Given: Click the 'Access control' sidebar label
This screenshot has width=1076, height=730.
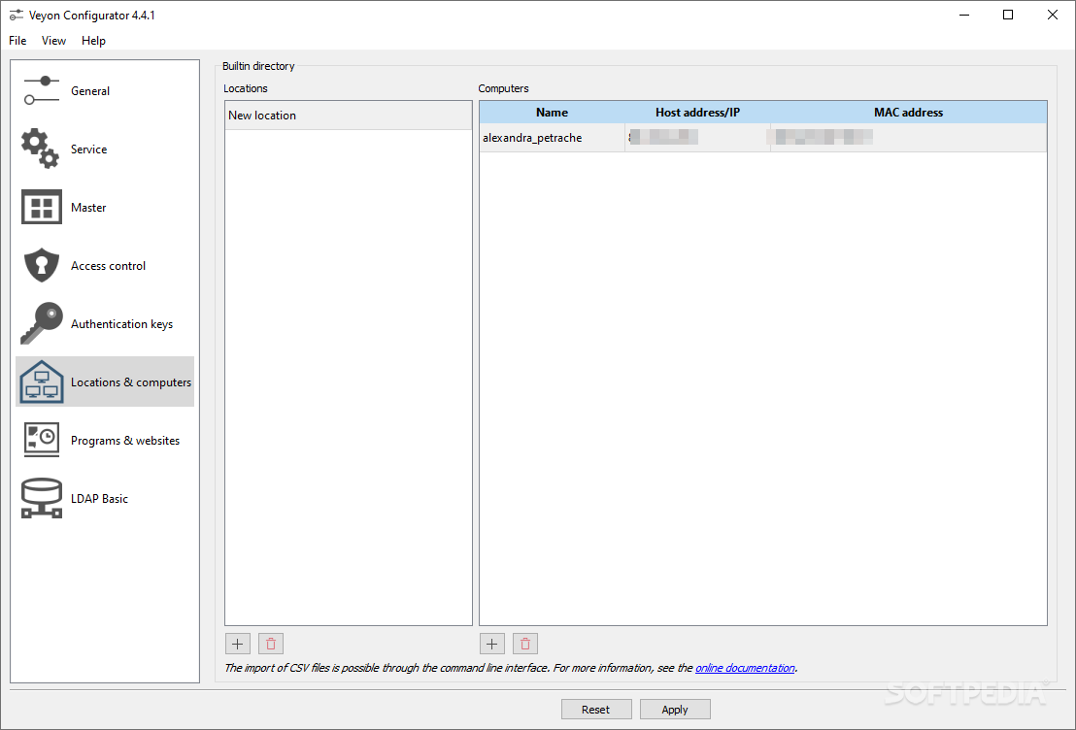Looking at the screenshot, I should (x=108, y=266).
